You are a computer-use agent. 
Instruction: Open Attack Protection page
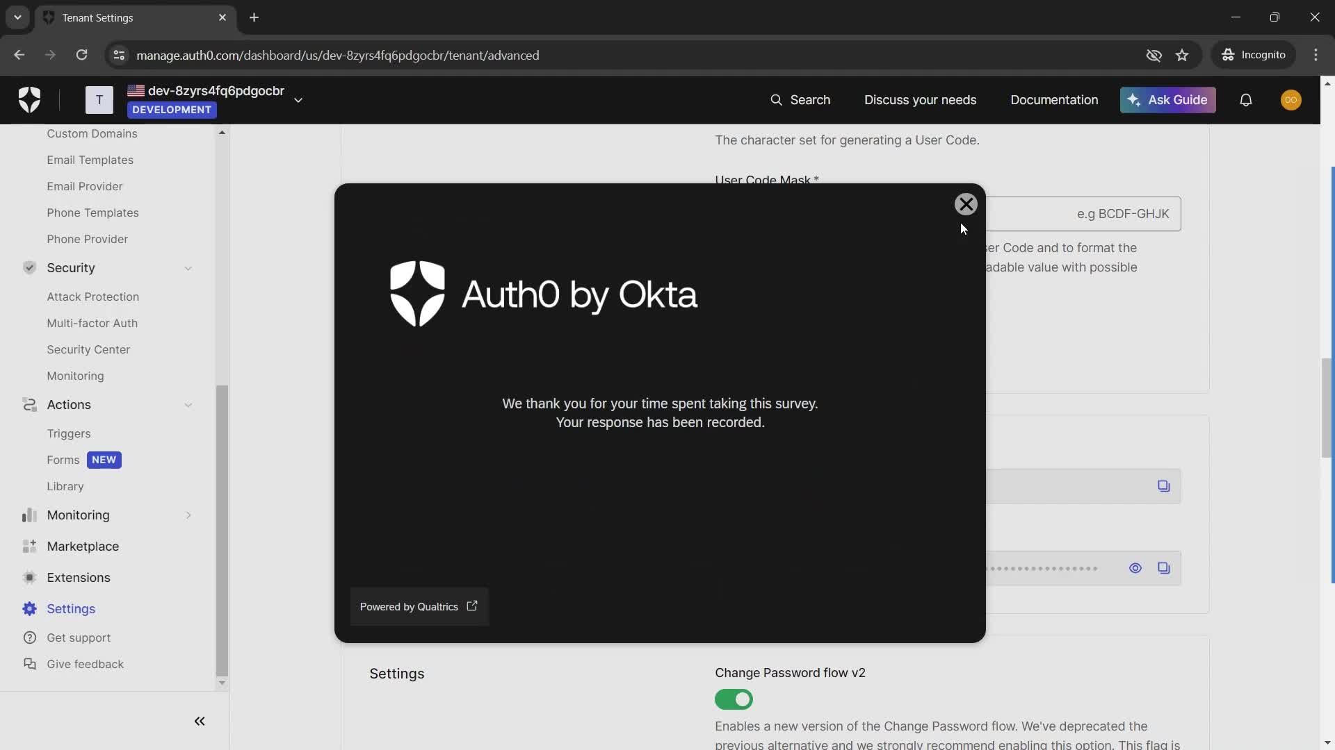pyautogui.click(x=92, y=297)
